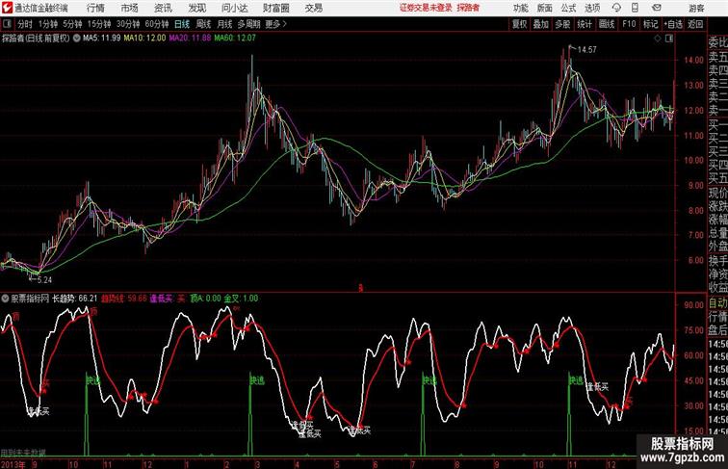Click the 5.24 low price label
Viewport: 728px width, 469px height.
(44, 280)
